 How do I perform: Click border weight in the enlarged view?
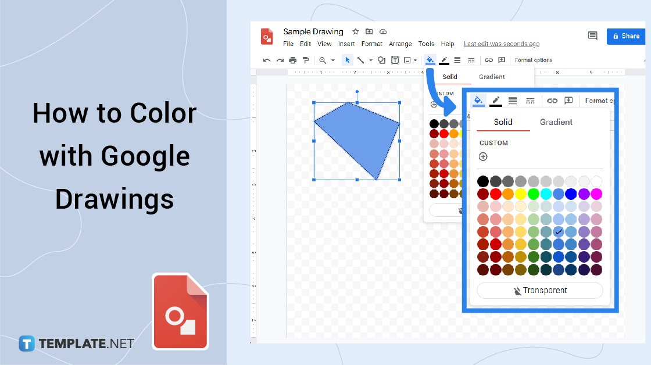[x=513, y=101]
